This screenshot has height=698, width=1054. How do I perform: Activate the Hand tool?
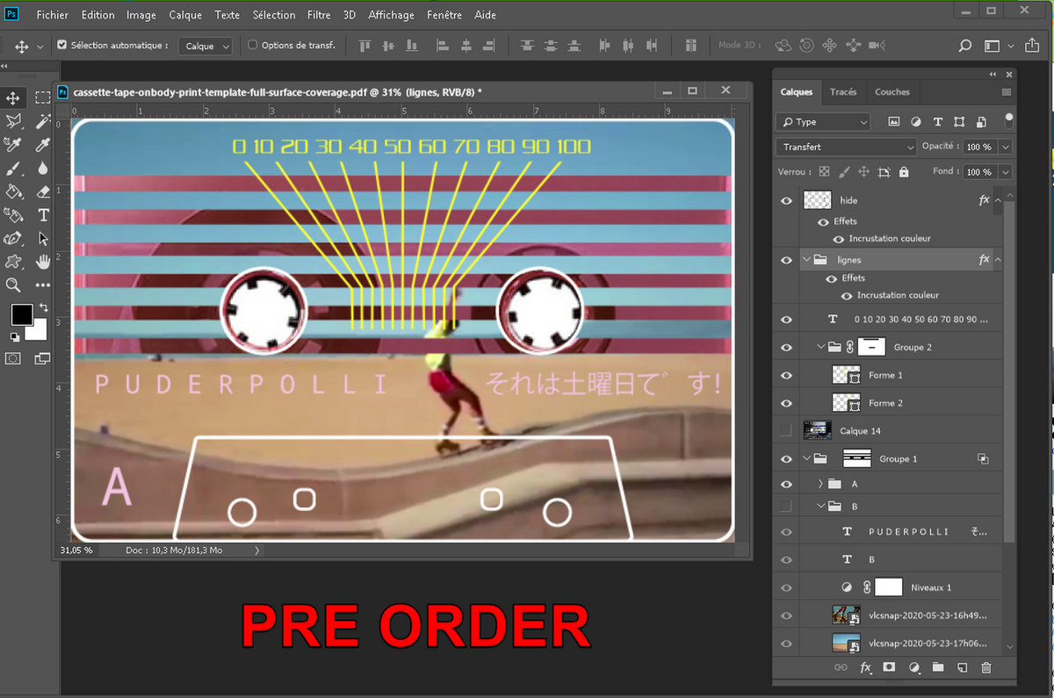coord(43,262)
